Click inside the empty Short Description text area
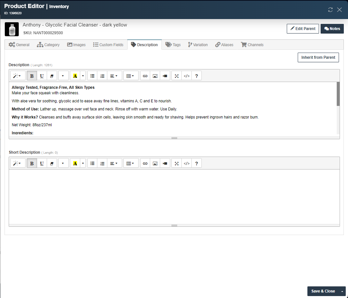This screenshot has width=348, height=298. 174,197
